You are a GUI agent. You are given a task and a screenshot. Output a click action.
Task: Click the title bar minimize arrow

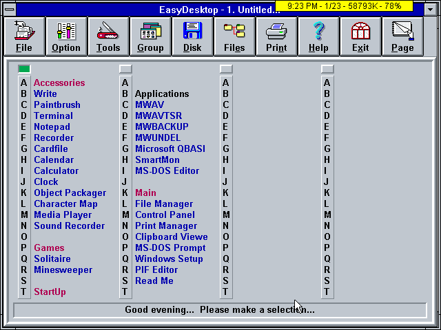point(430,10)
